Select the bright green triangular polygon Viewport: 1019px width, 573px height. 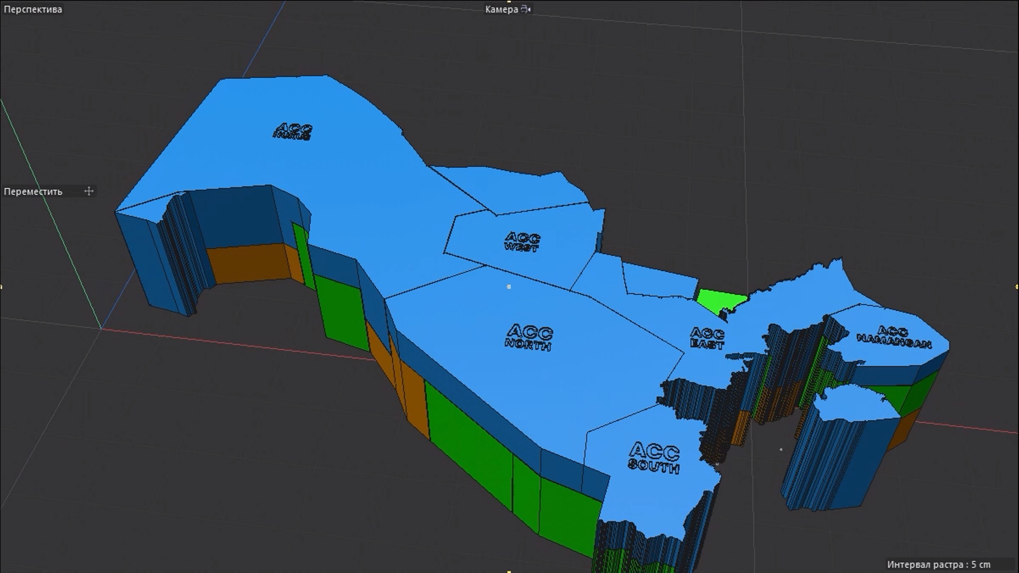point(720,301)
